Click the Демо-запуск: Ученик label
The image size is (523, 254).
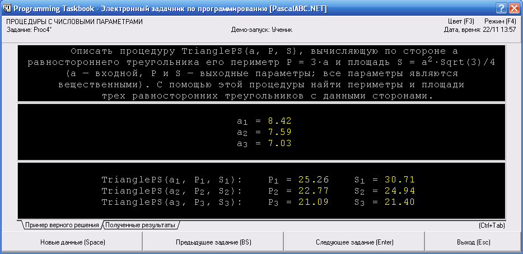pyautogui.click(x=261, y=29)
